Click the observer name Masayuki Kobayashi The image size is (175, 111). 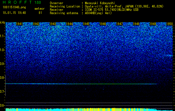click(100, 3)
